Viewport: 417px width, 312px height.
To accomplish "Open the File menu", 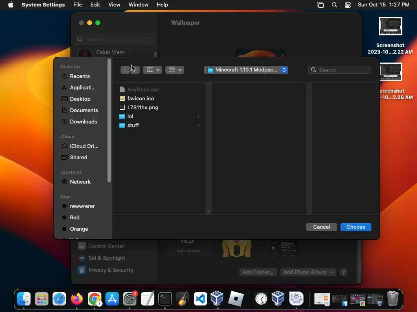I will point(78,5).
